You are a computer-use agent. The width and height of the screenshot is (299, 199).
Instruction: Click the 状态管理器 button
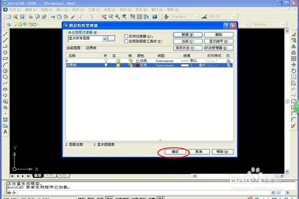click(219, 48)
